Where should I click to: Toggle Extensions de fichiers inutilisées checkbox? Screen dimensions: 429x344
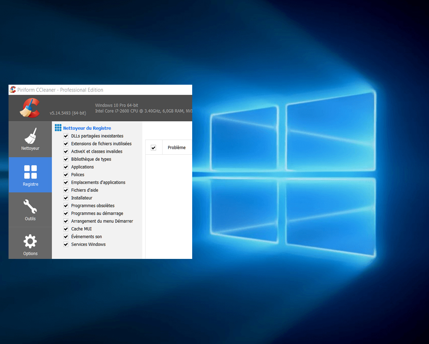(x=66, y=143)
